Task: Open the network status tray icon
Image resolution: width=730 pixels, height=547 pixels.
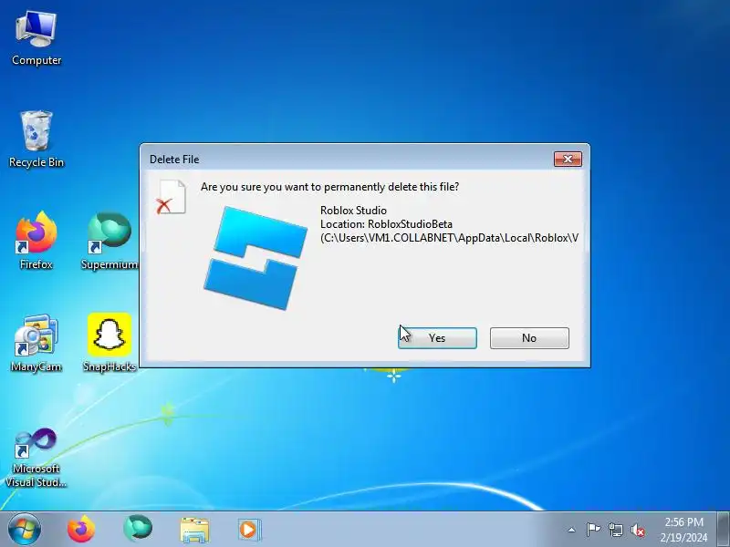Action: 615,530
